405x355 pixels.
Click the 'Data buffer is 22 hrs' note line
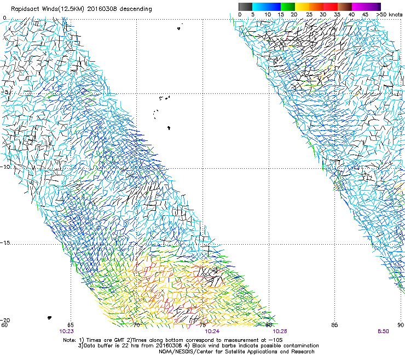[198, 346]
